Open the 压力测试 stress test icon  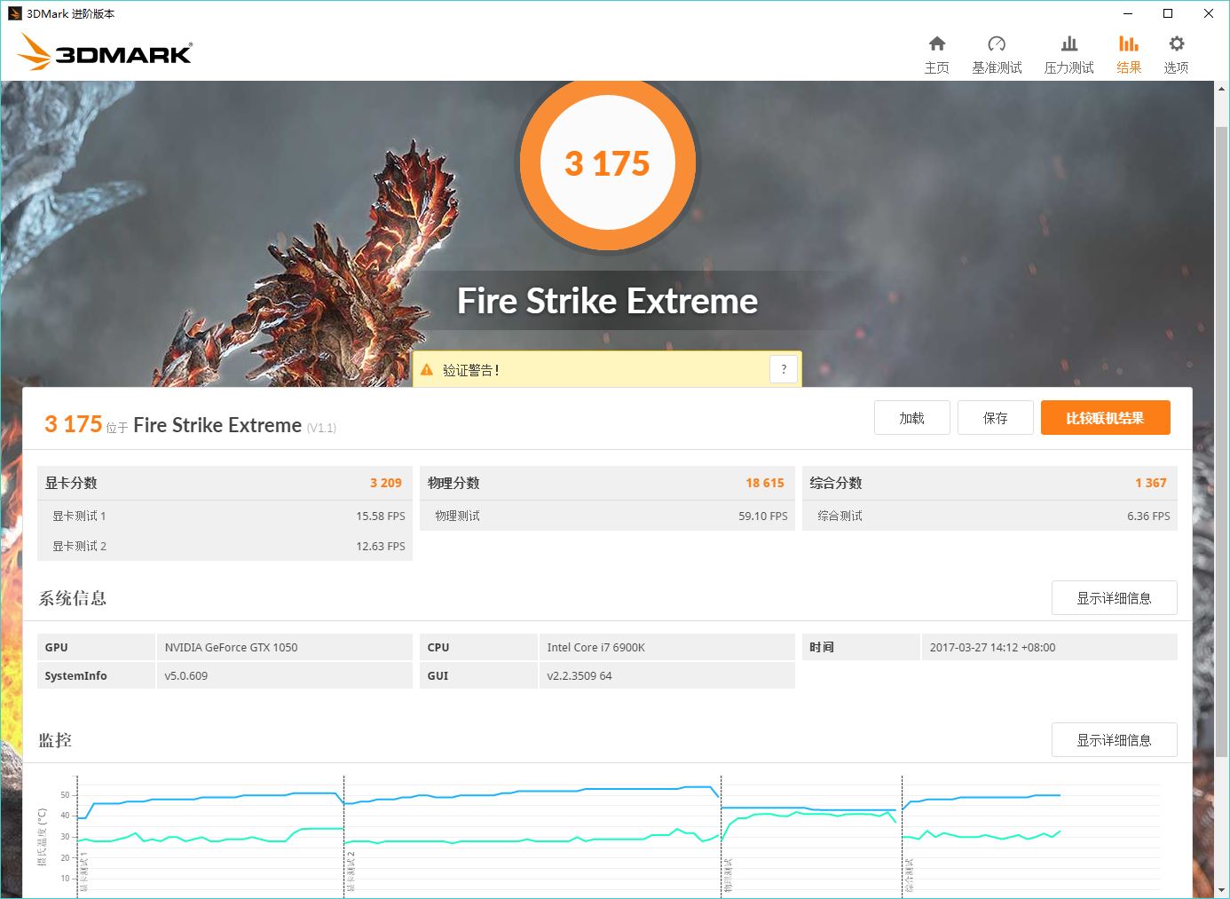[1069, 43]
